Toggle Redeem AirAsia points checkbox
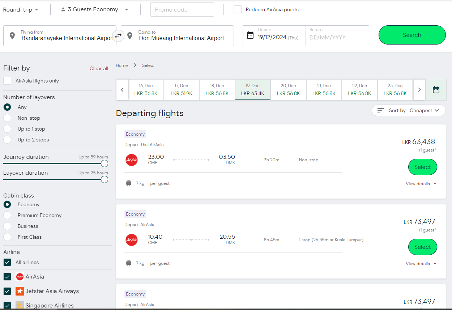This screenshot has width=452, height=310. click(x=238, y=9)
